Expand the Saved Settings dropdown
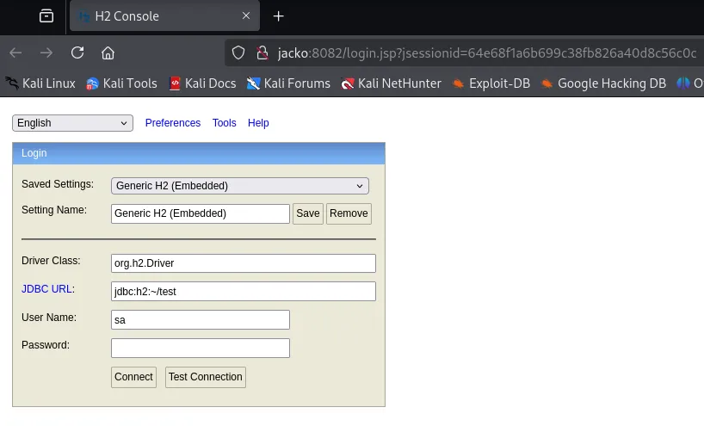Viewport: 704px width, 426px height. pos(240,186)
